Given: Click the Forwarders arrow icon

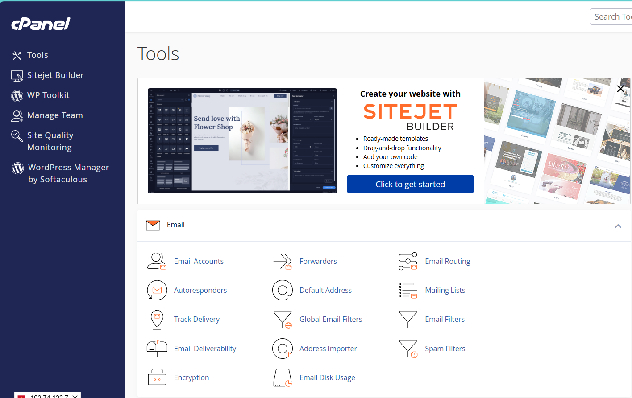Looking at the screenshot, I should pyautogui.click(x=283, y=261).
